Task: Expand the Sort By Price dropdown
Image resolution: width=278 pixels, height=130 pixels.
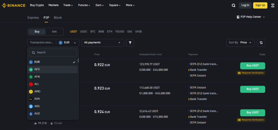Action: (240, 43)
